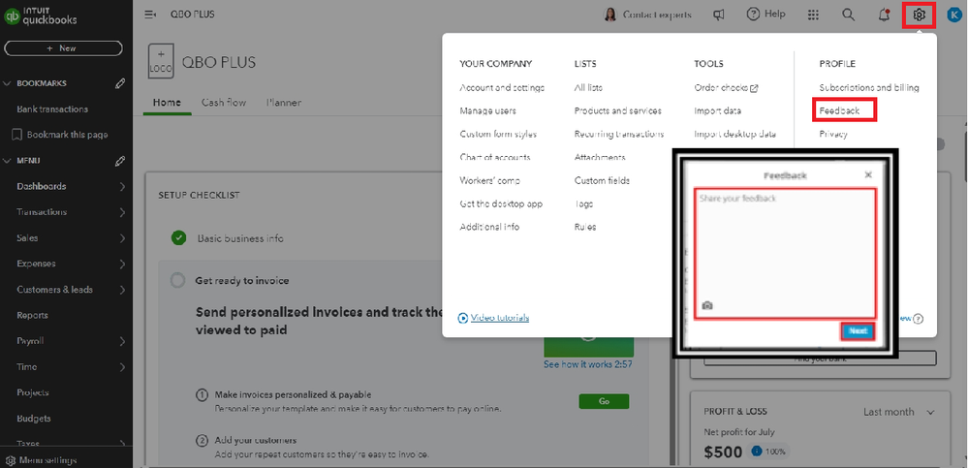Viewport: 968px width, 468px height.
Task: Expand the Dashboards submenu chevron
Action: (x=122, y=186)
